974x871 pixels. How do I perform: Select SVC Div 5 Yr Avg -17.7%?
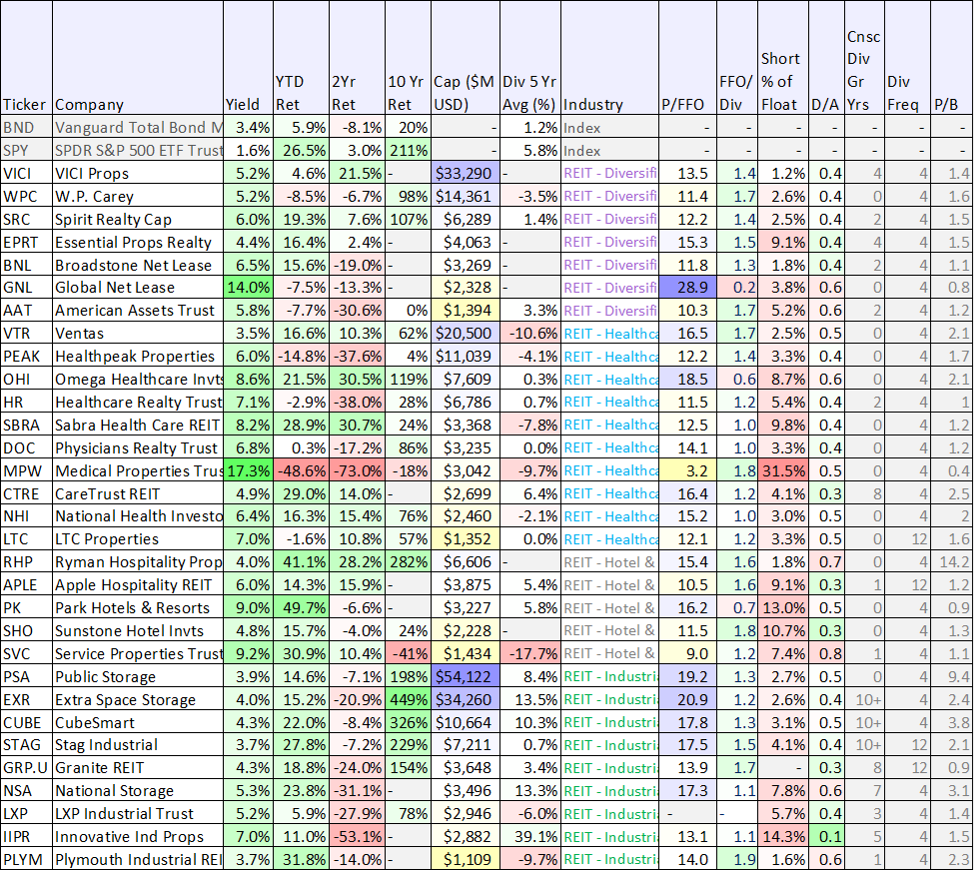pos(529,654)
